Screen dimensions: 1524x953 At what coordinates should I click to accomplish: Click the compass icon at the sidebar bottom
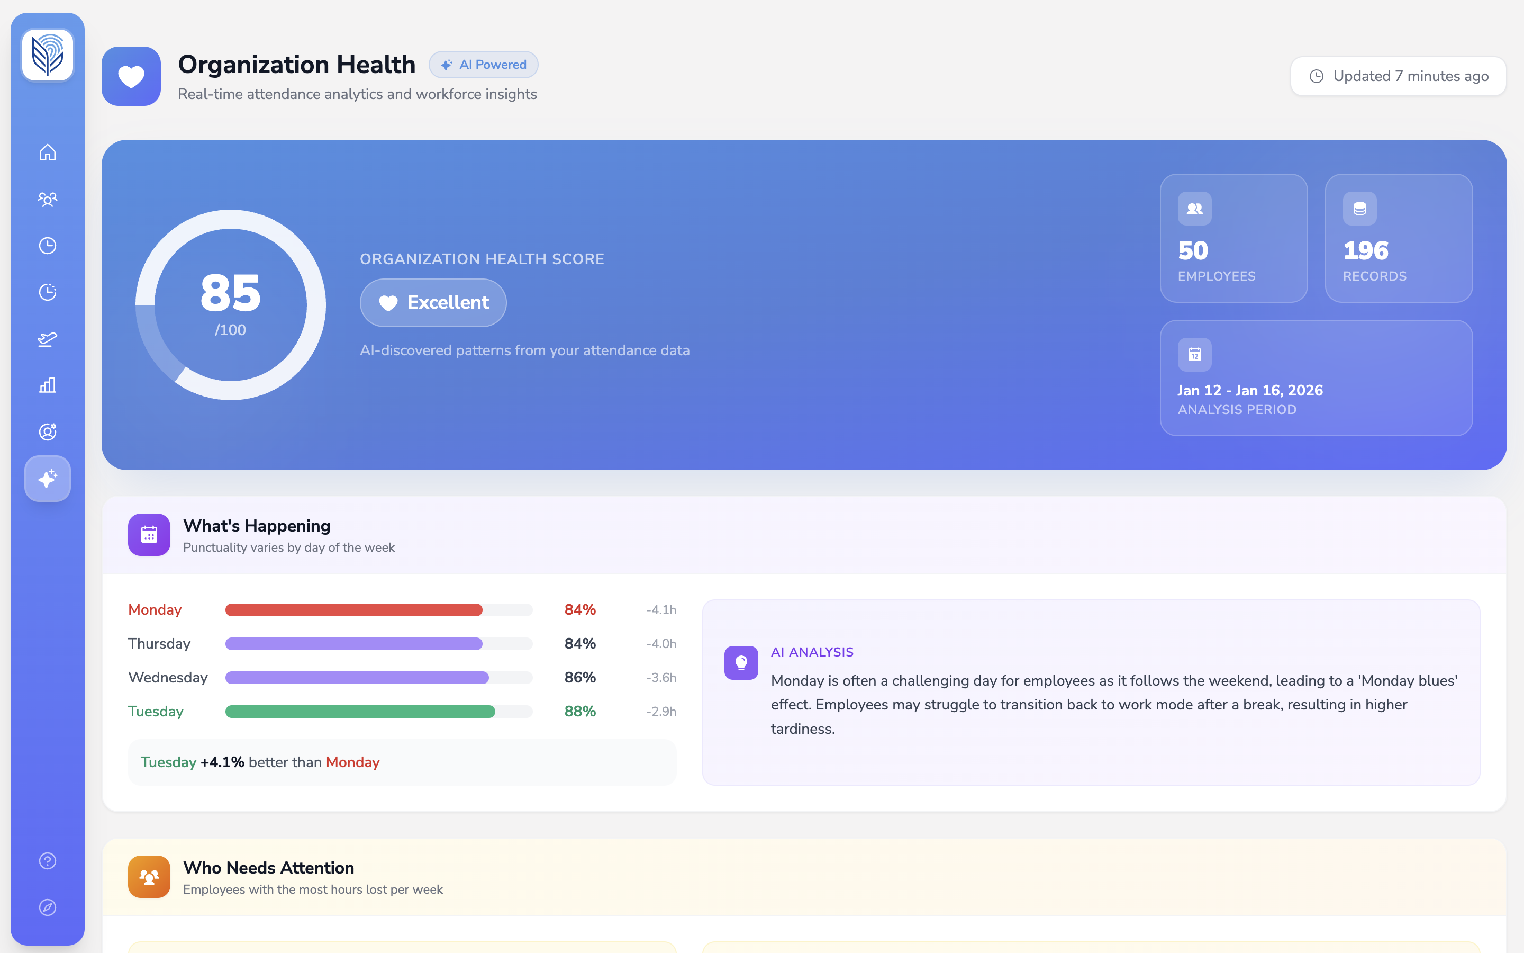pyautogui.click(x=48, y=907)
